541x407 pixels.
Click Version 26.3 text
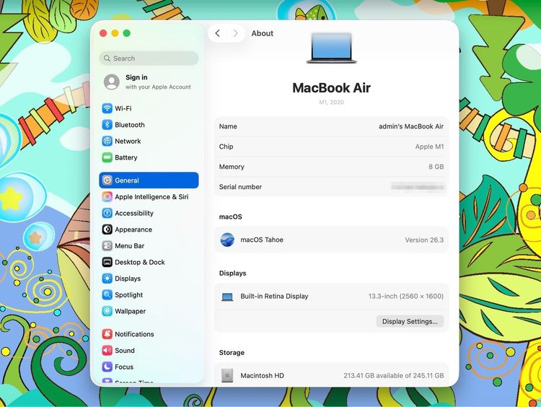(424, 240)
